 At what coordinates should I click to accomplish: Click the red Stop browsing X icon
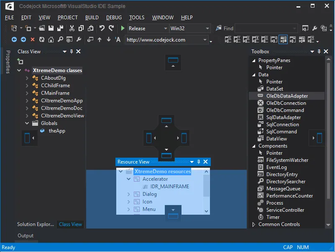33,40
